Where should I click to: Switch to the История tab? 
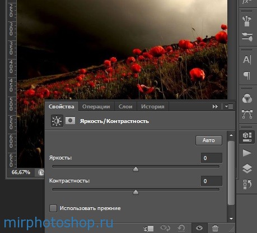pos(153,107)
